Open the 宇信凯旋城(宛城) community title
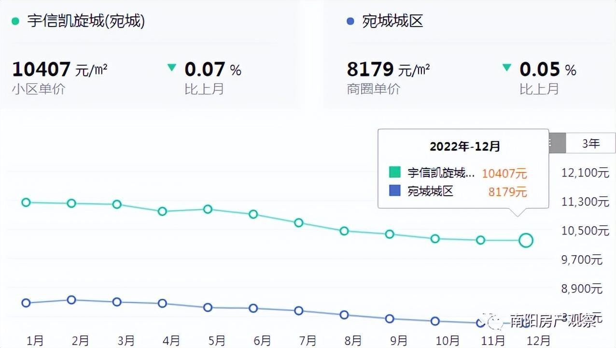Screen dimensions: 616x348 click(x=86, y=22)
